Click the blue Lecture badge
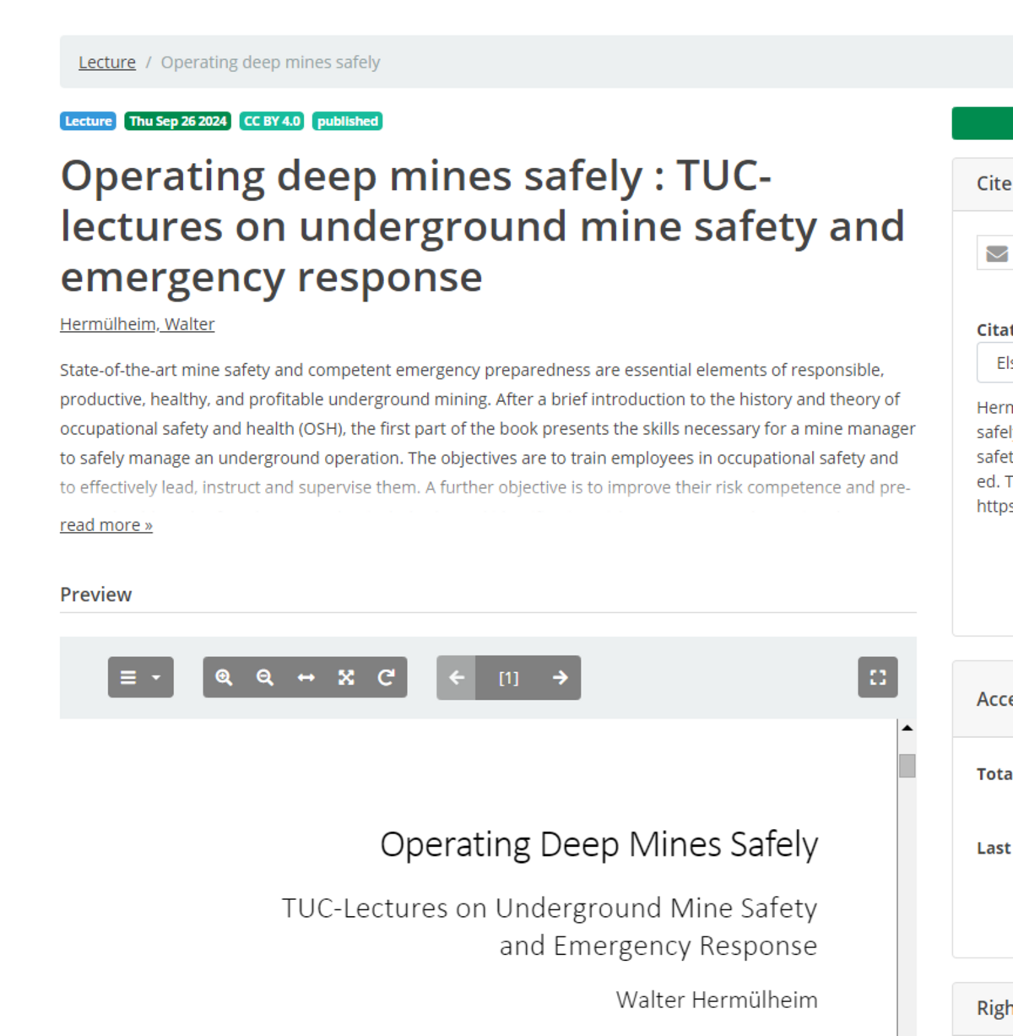Image resolution: width=1013 pixels, height=1036 pixels. coord(88,122)
